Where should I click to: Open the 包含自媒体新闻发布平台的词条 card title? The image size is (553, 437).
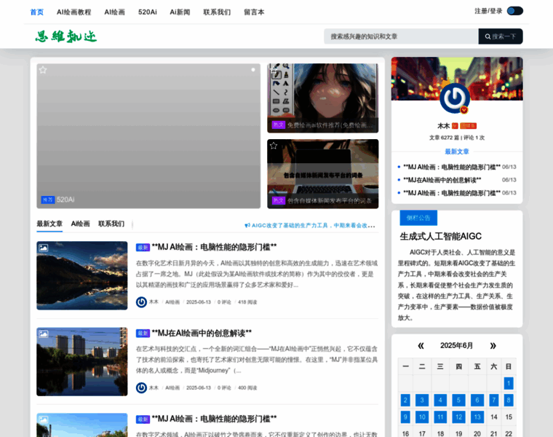click(330, 201)
